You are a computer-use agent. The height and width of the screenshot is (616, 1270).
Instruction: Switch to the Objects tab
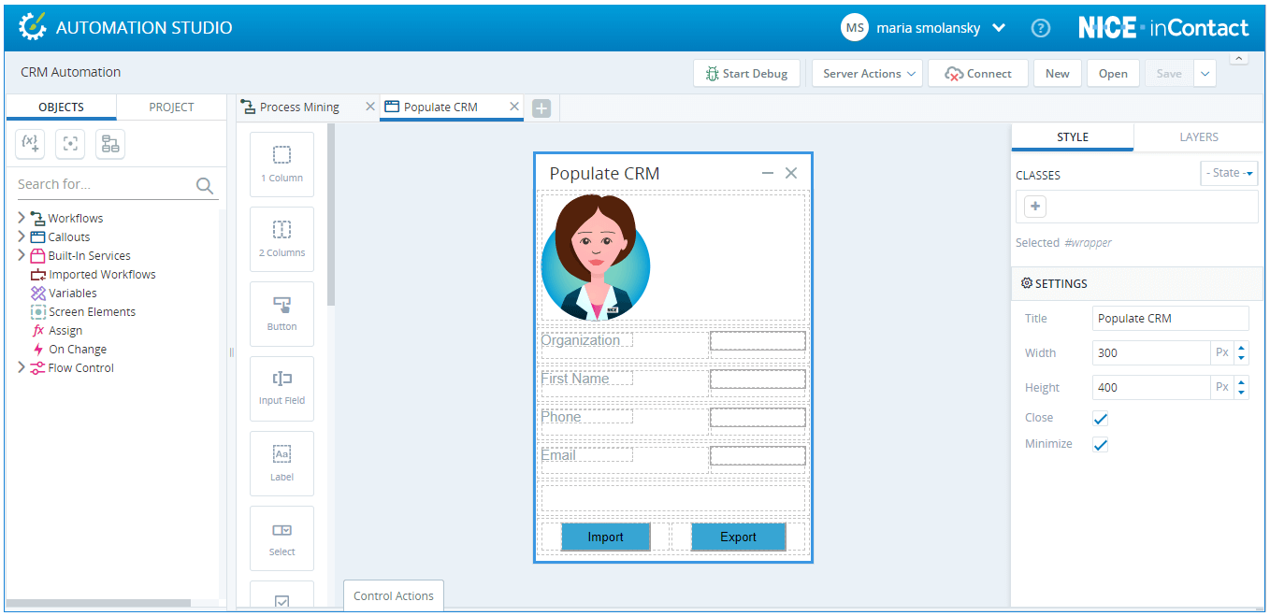point(61,107)
